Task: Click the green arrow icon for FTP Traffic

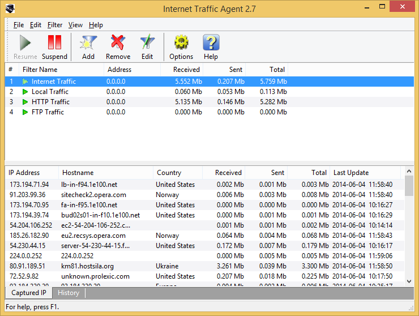Action: pos(25,112)
